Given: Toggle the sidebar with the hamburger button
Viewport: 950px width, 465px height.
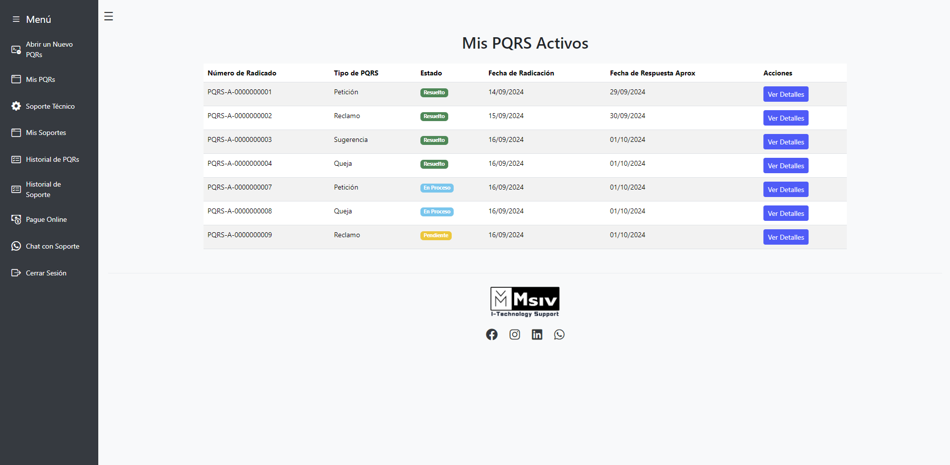Looking at the screenshot, I should 109,16.
